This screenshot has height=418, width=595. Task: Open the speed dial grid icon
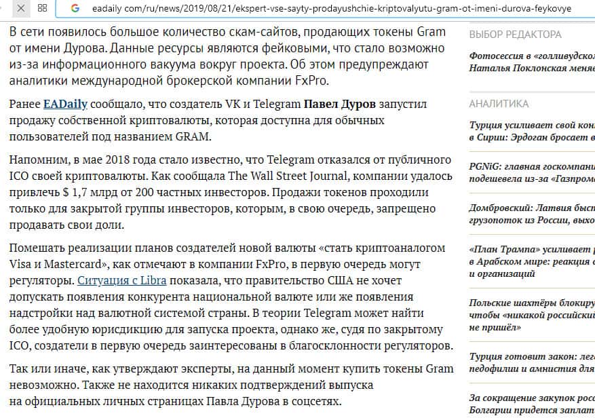coord(43,8)
